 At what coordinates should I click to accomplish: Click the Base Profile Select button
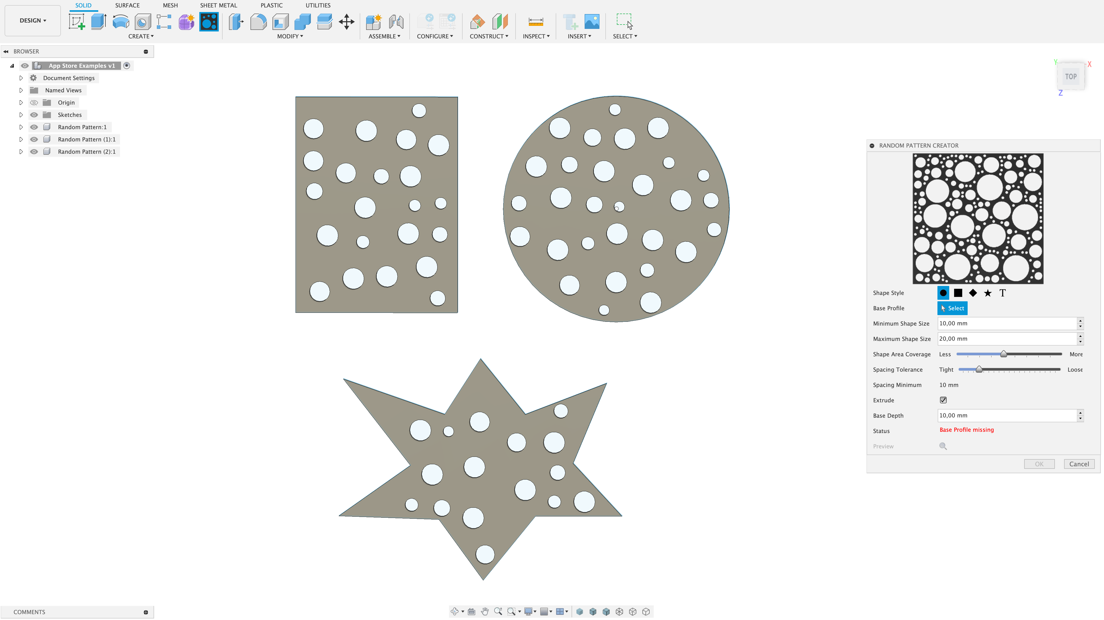pyautogui.click(x=952, y=308)
